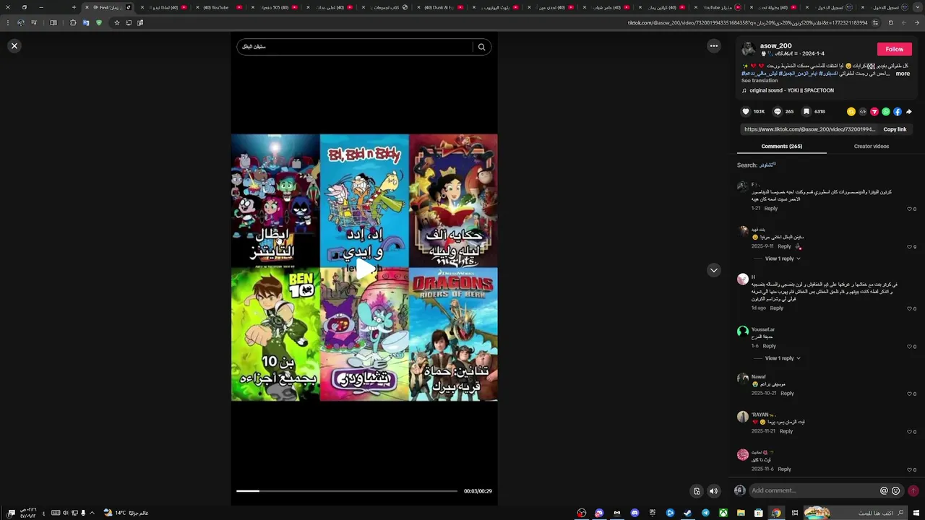Open the Windows Start menu

916,513
